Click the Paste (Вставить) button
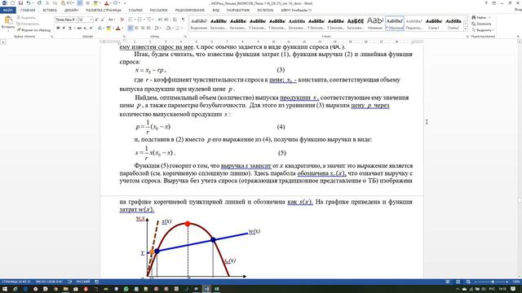The width and height of the screenshot is (522, 293). (x=8, y=24)
